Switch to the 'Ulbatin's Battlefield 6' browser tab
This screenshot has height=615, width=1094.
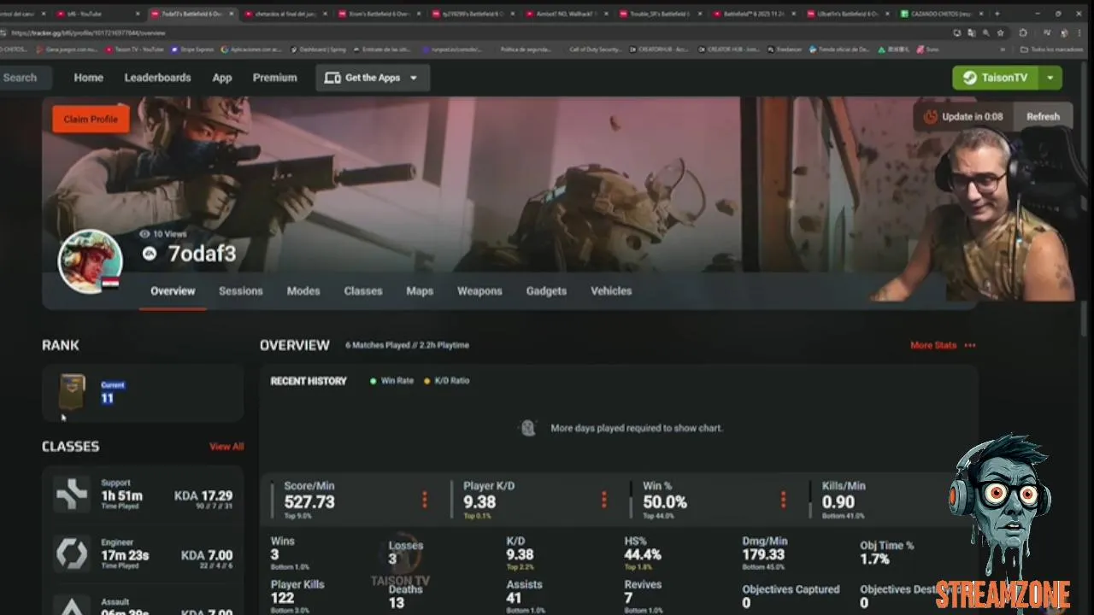(x=846, y=14)
